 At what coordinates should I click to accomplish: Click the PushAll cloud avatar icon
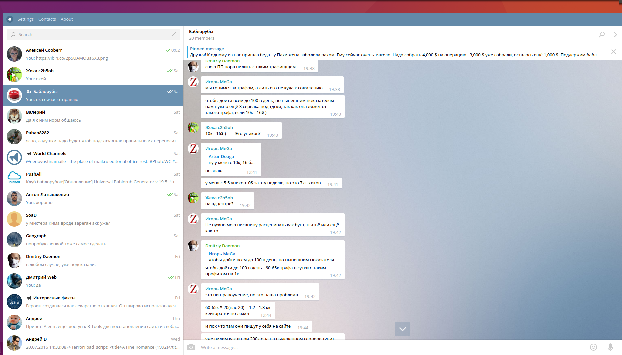point(14,178)
